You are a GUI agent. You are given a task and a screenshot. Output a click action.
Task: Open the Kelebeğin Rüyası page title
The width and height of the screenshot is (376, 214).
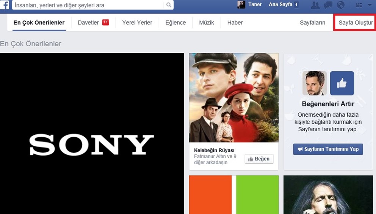tap(214, 151)
